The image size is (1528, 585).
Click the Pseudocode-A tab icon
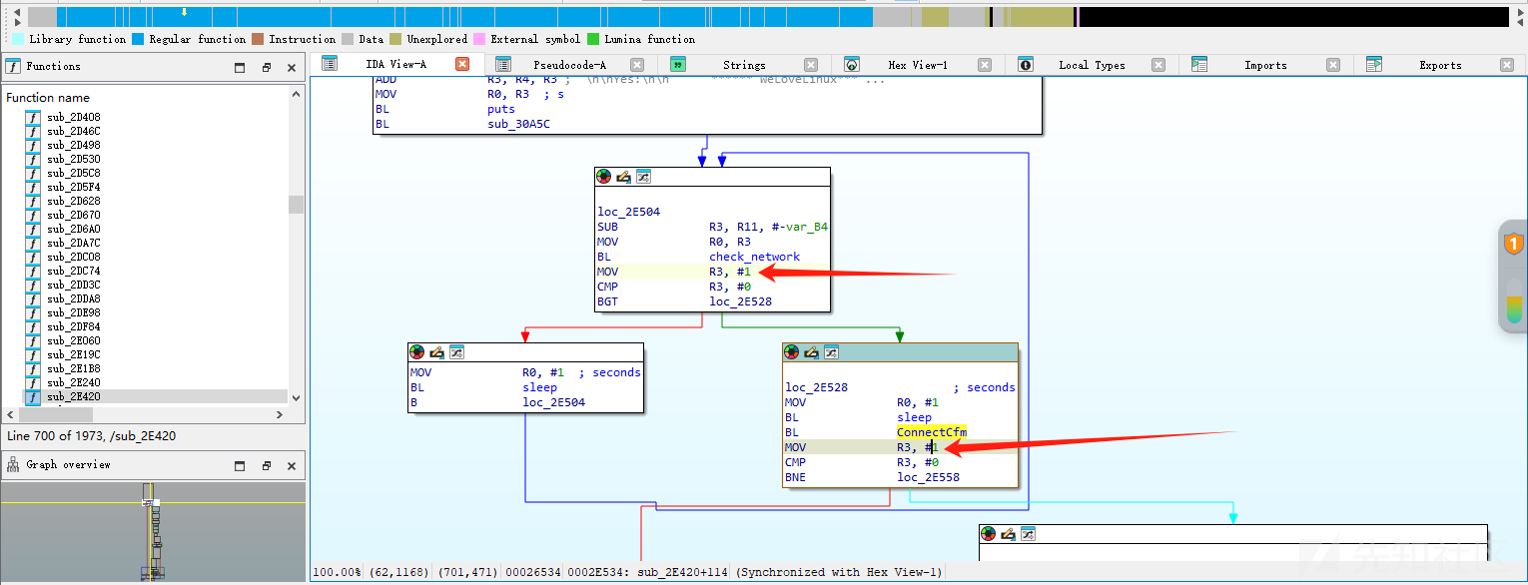tap(503, 65)
